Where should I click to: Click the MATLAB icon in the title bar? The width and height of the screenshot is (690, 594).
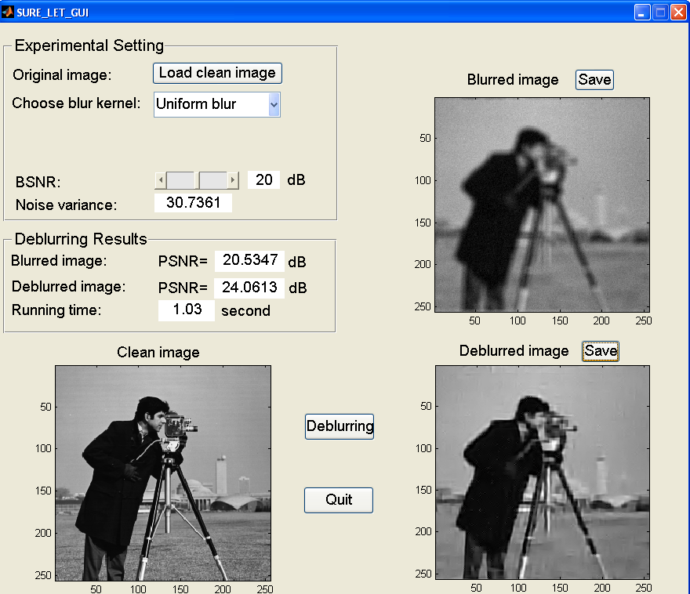pos(8,12)
